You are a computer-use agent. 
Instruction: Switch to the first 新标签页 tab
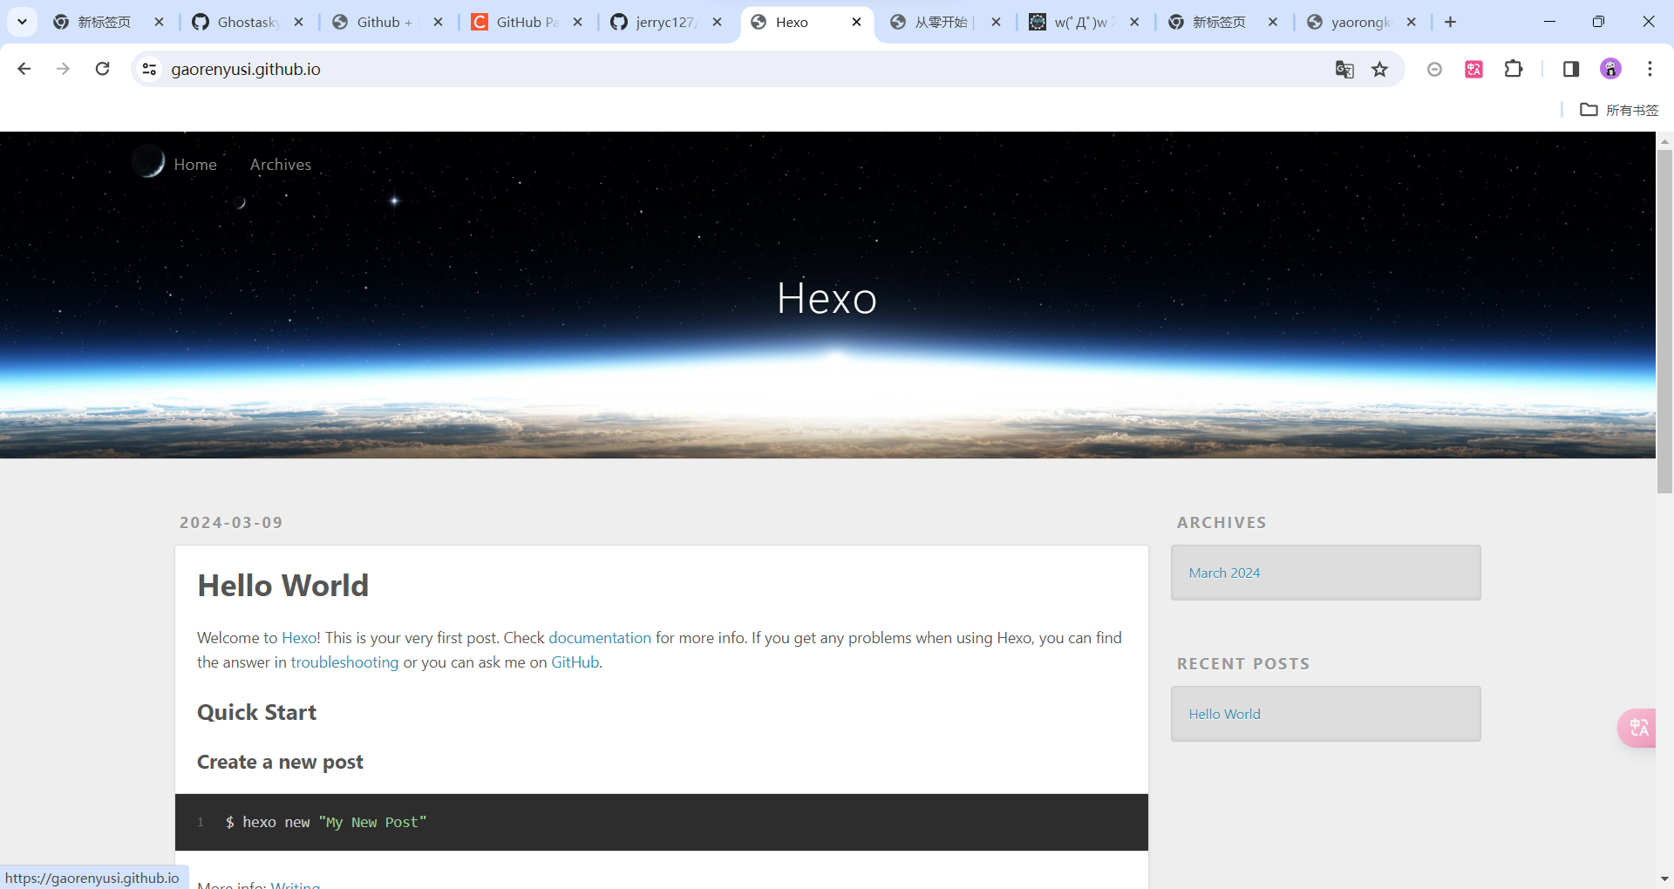pyautogui.click(x=105, y=22)
